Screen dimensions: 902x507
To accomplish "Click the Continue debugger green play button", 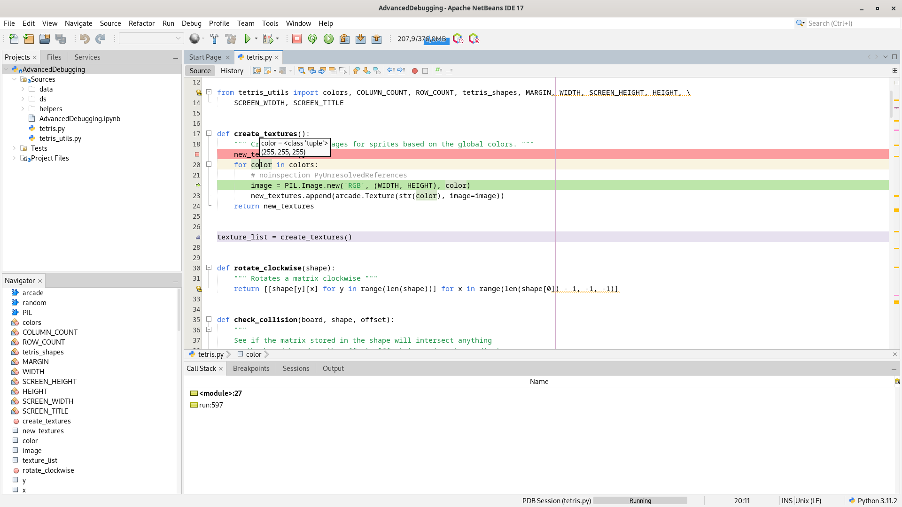I will 328,39.
